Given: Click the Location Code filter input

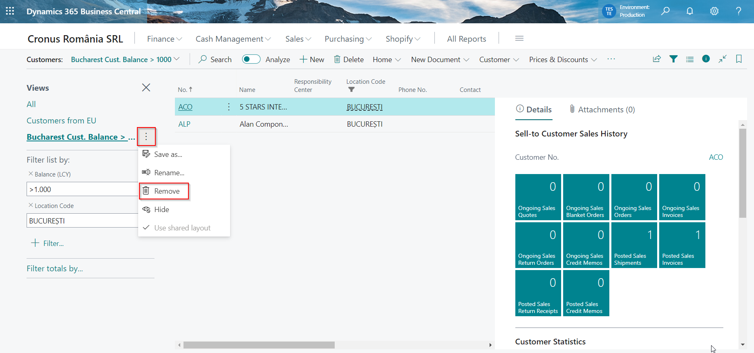Looking at the screenshot, I should (x=82, y=221).
